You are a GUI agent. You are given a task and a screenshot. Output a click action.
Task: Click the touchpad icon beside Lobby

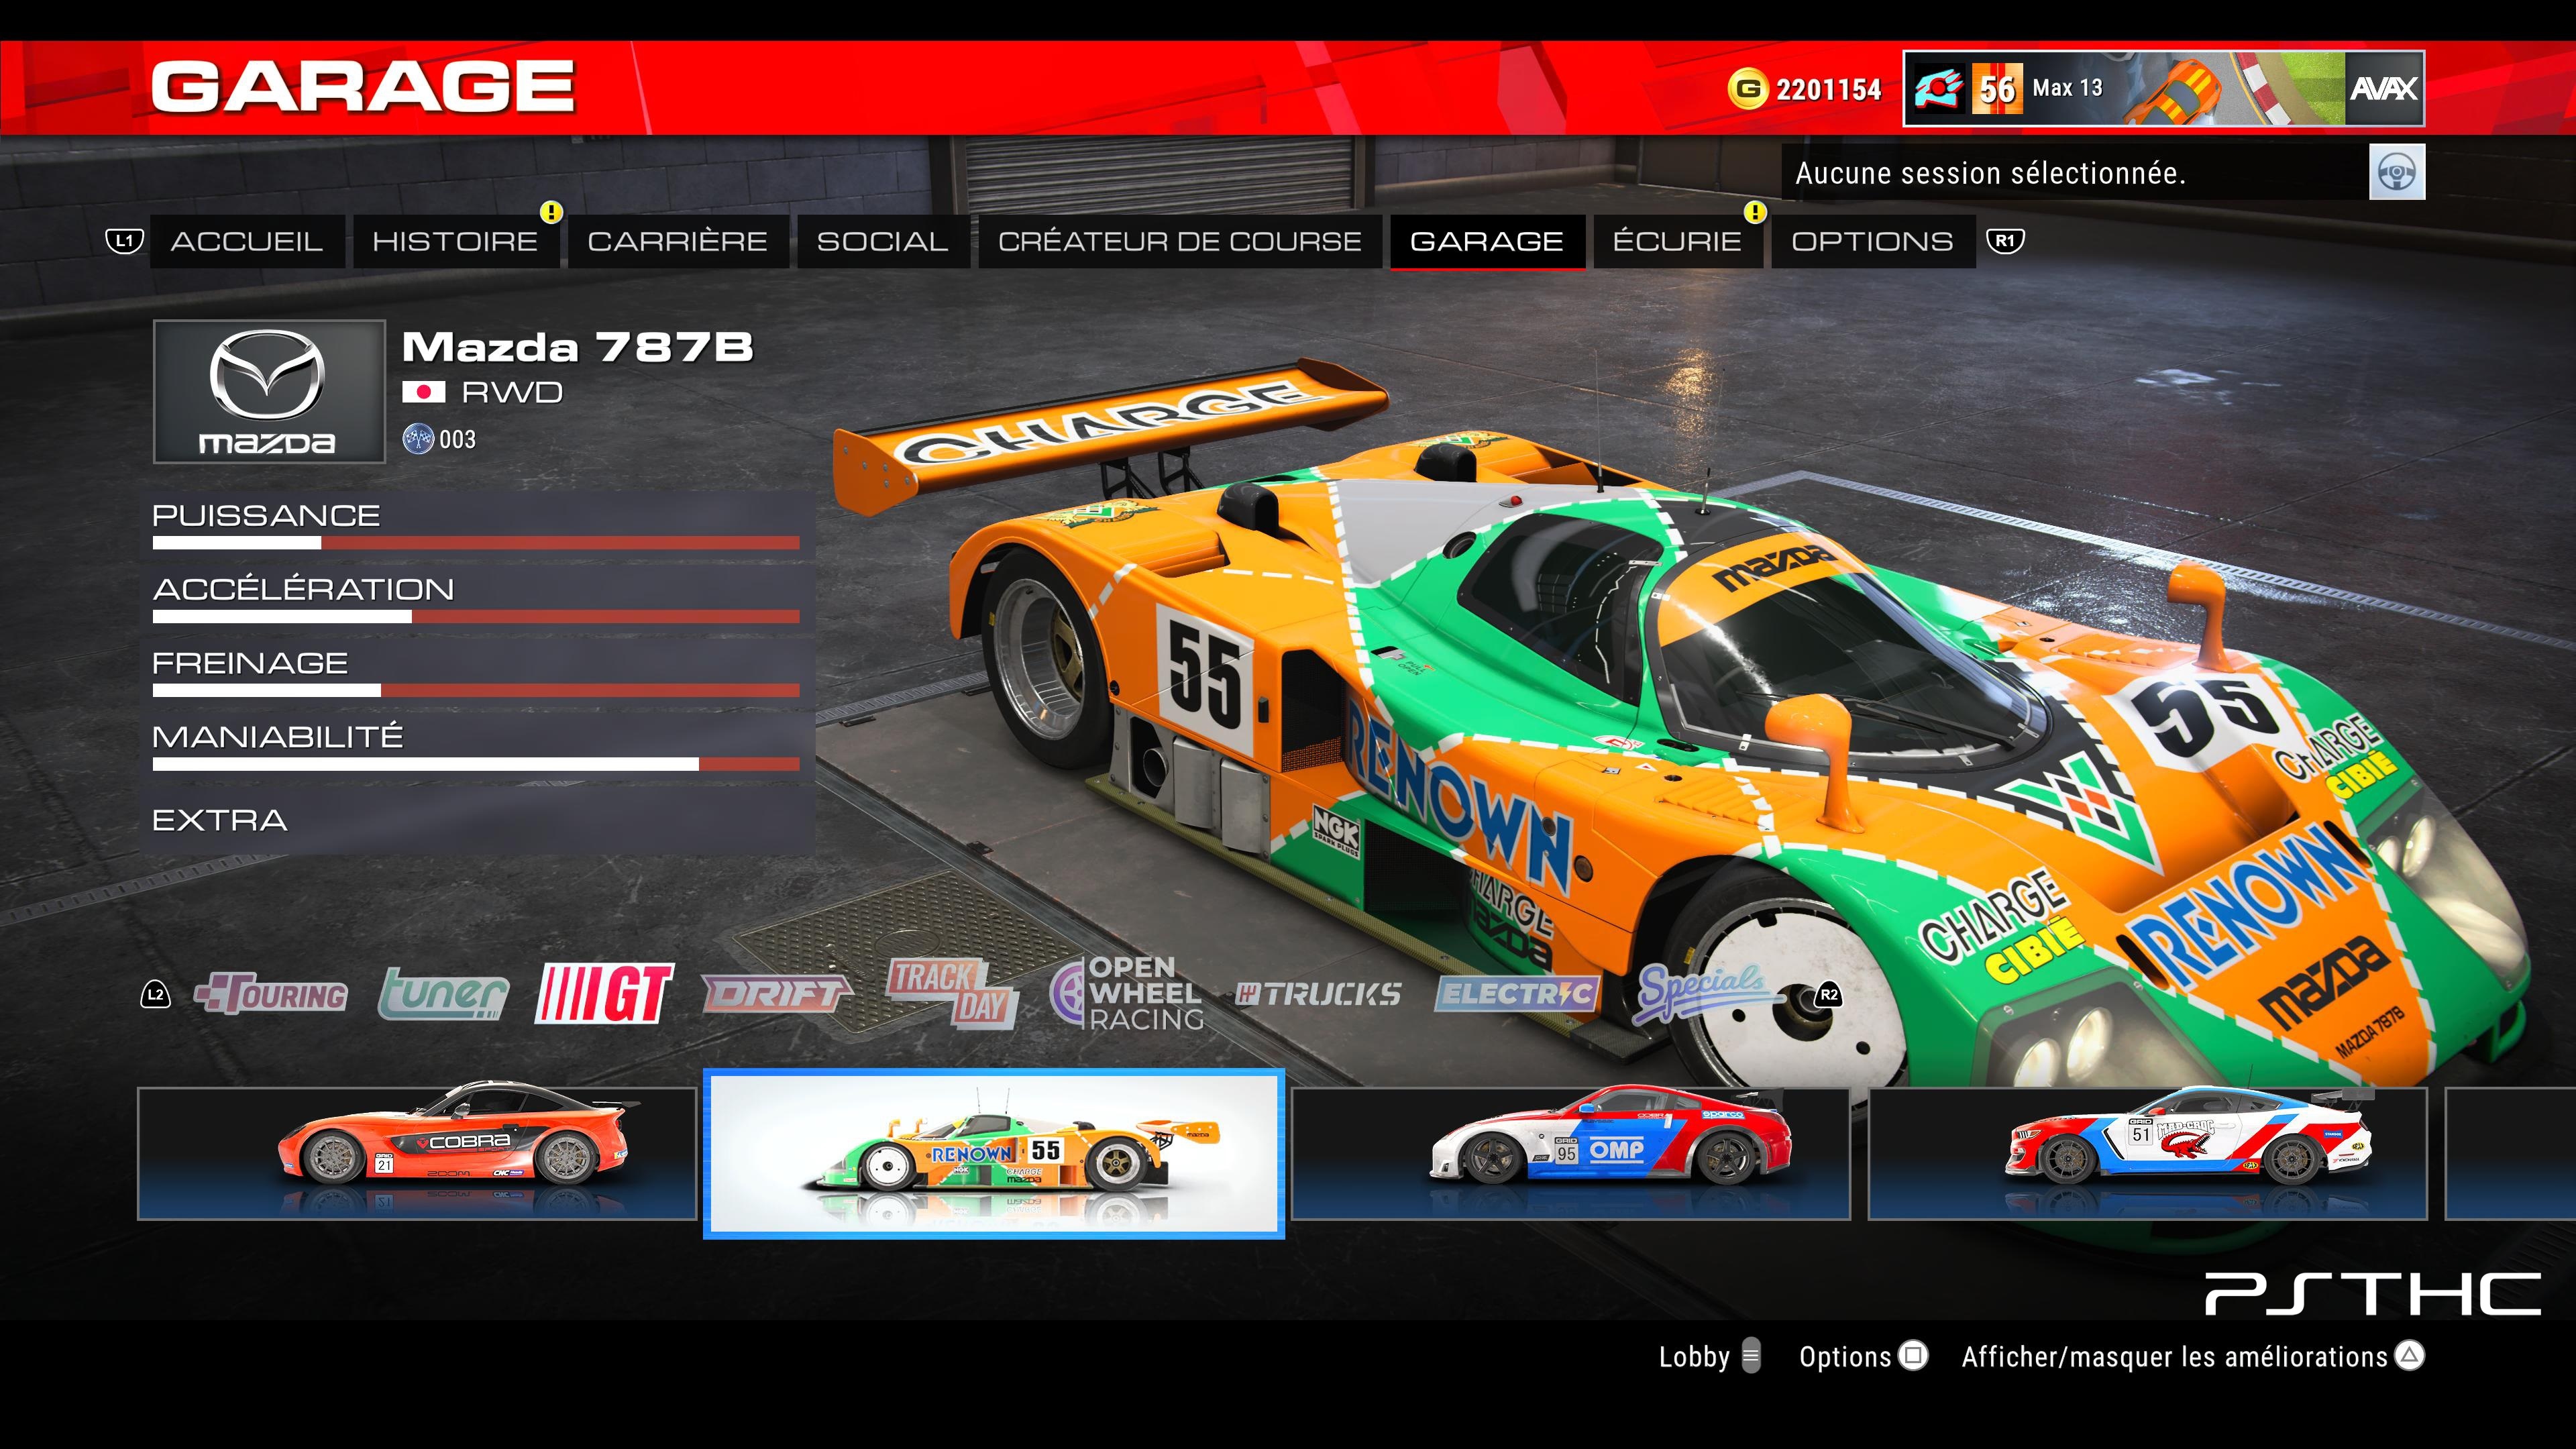click(1751, 1356)
